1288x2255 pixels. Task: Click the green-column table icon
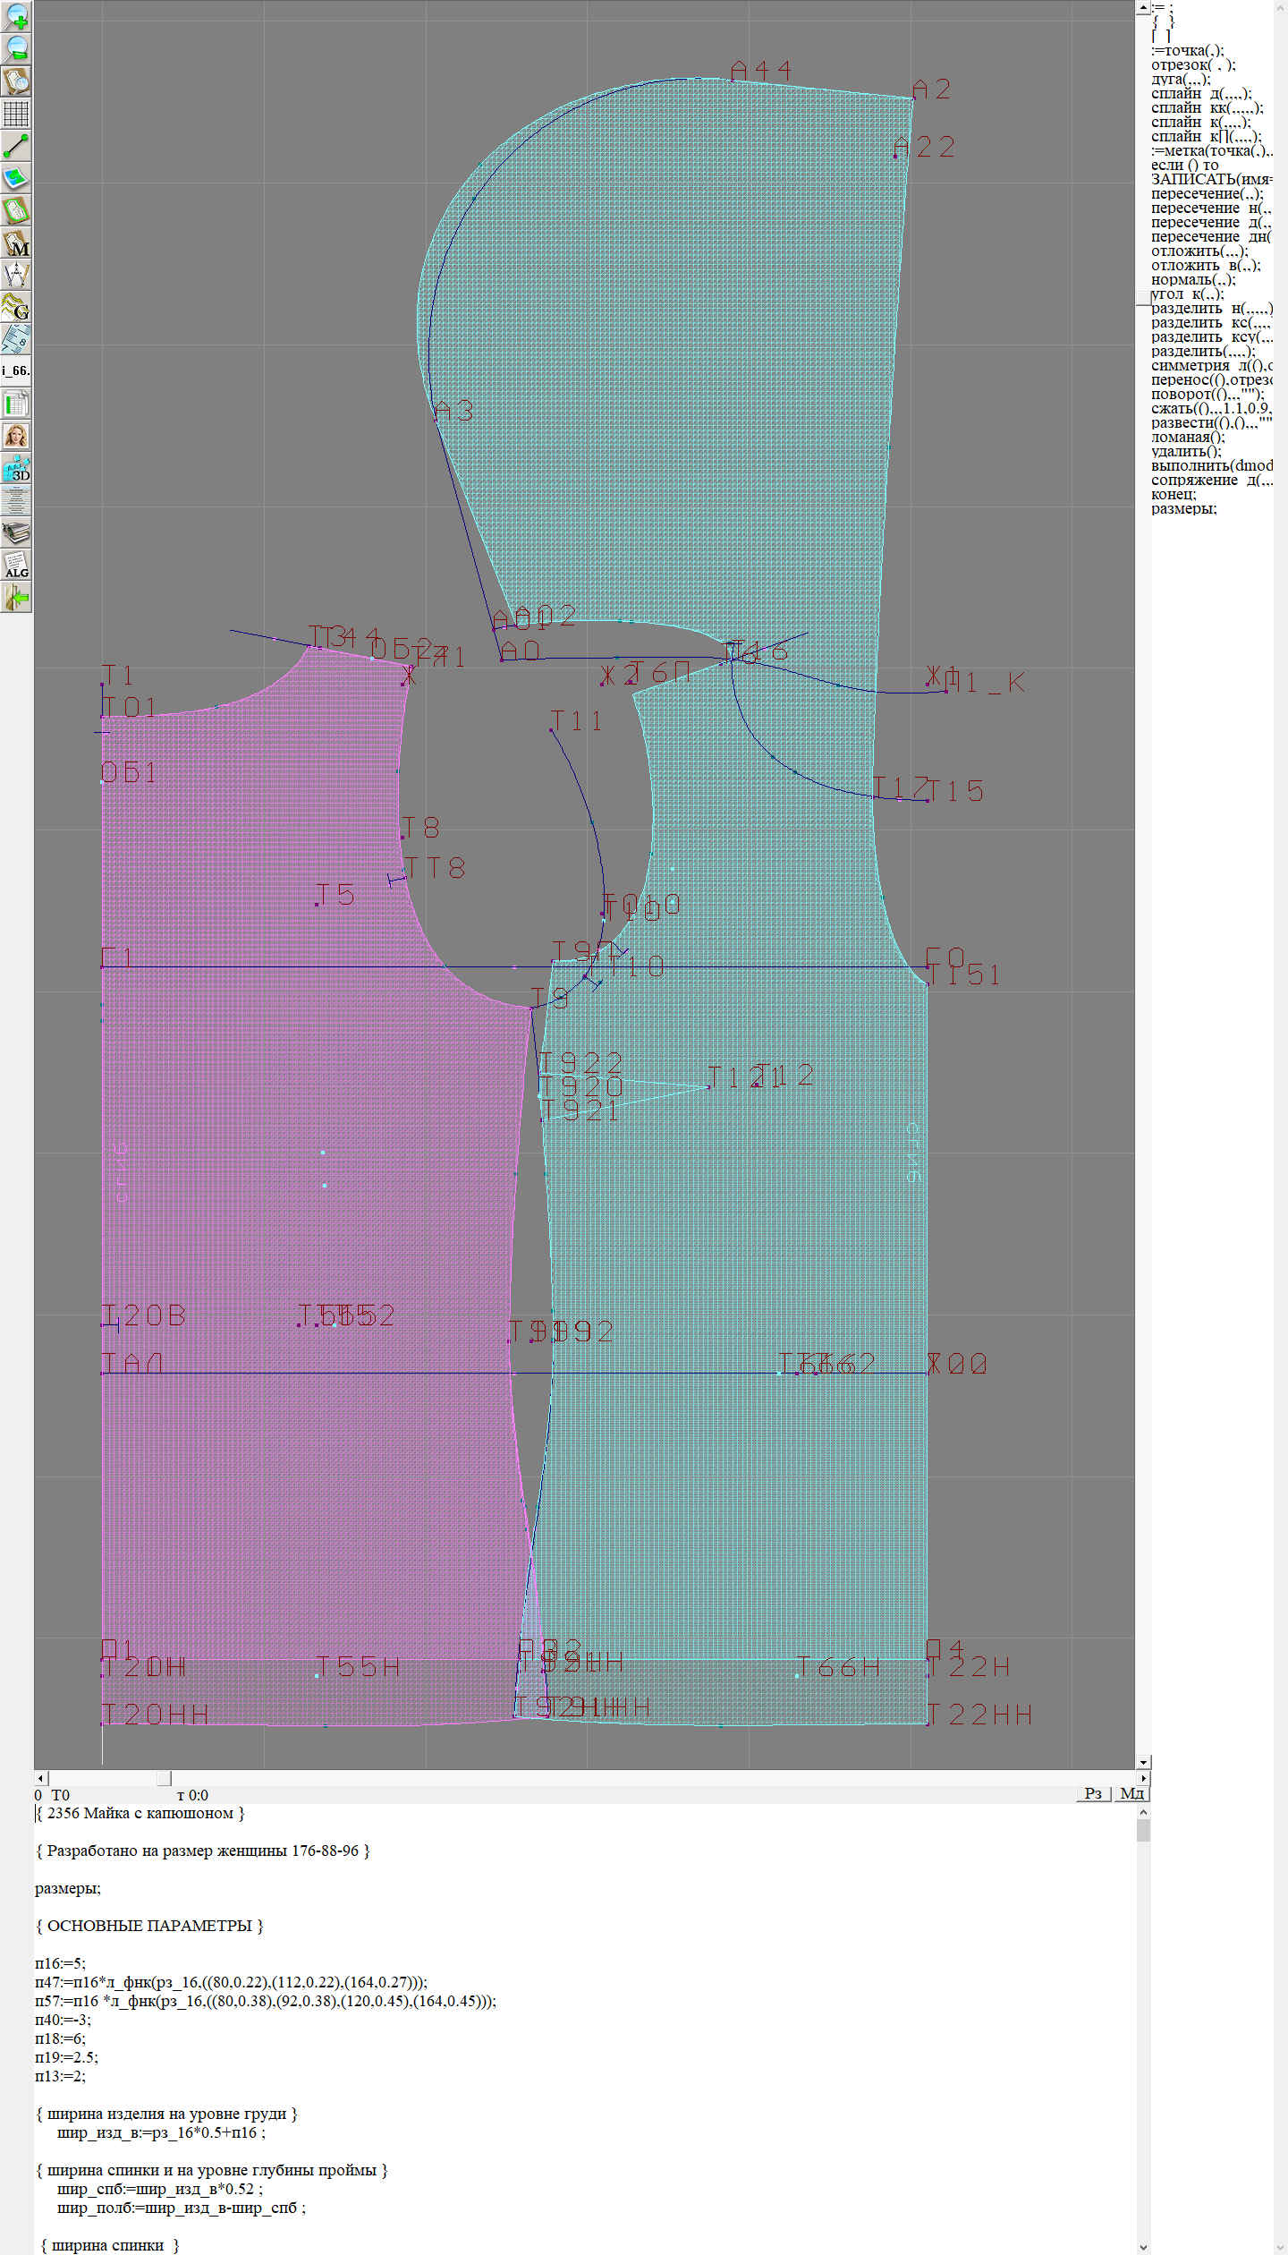pyautogui.click(x=16, y=404)
